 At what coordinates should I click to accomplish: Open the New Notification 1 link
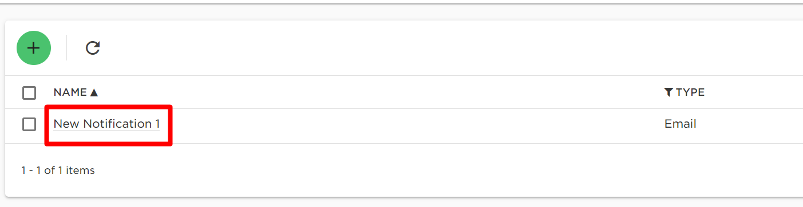[106, 124]
